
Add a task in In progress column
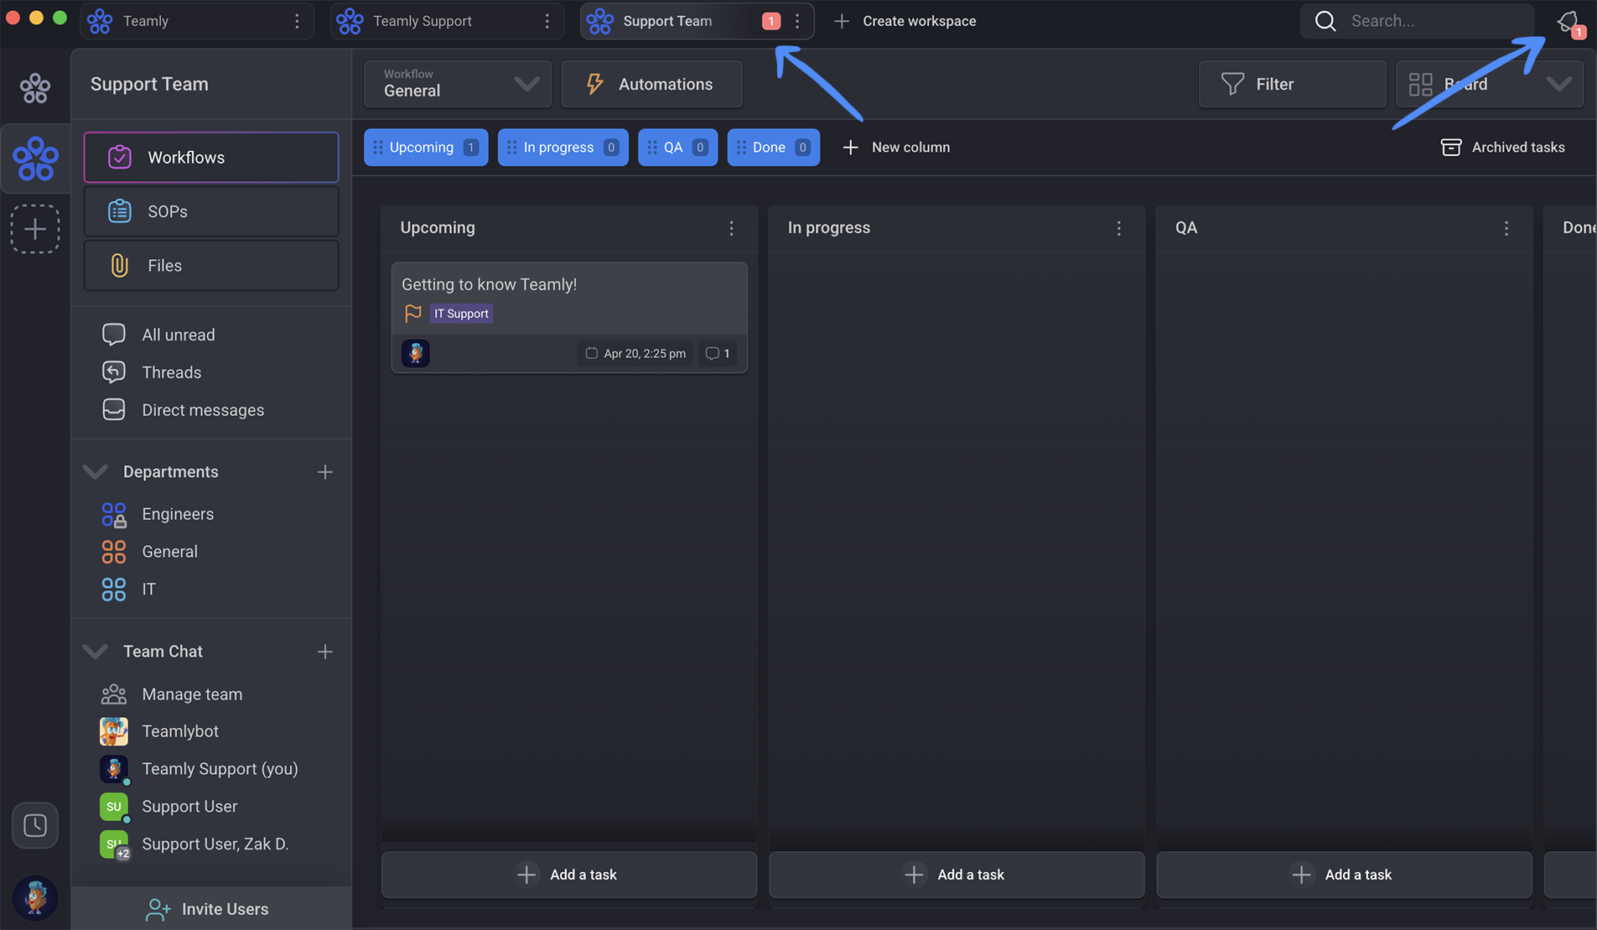(957, 875)
